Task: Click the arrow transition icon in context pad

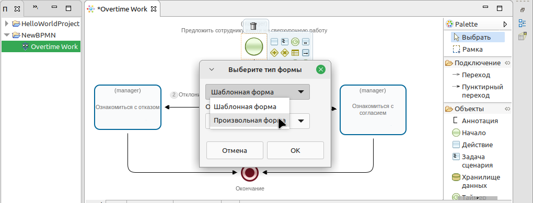Action: pyautogui.click(x=306, y=53)
